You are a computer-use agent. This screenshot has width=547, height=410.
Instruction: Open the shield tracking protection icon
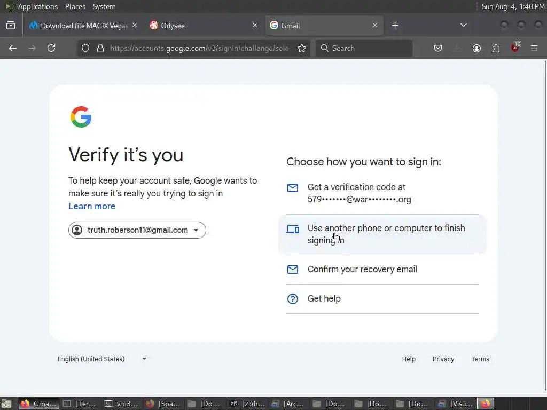click(x=85, y=48)
